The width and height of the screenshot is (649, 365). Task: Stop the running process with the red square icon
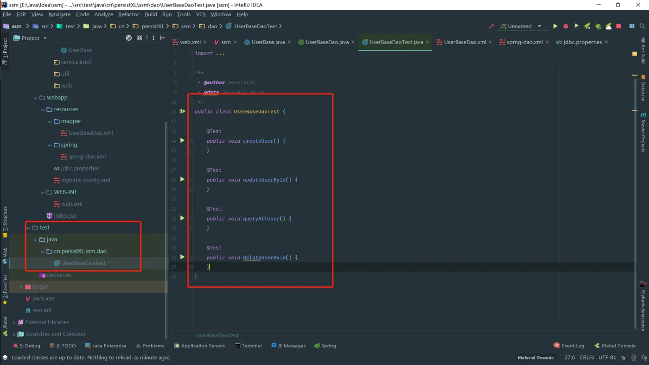tap(619, 26)
